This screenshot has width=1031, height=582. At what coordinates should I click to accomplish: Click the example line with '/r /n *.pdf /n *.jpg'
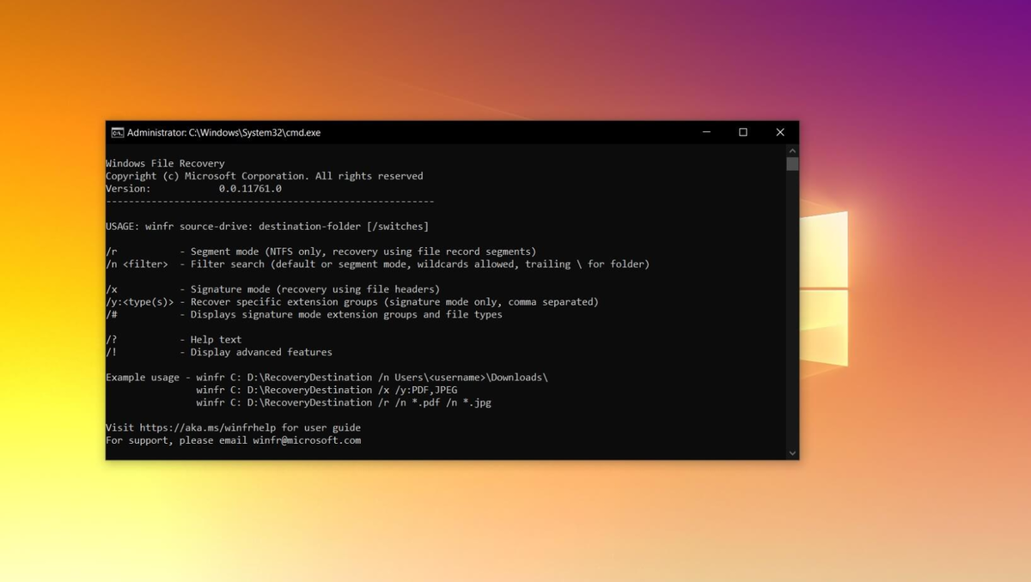[x=344, y=402]
